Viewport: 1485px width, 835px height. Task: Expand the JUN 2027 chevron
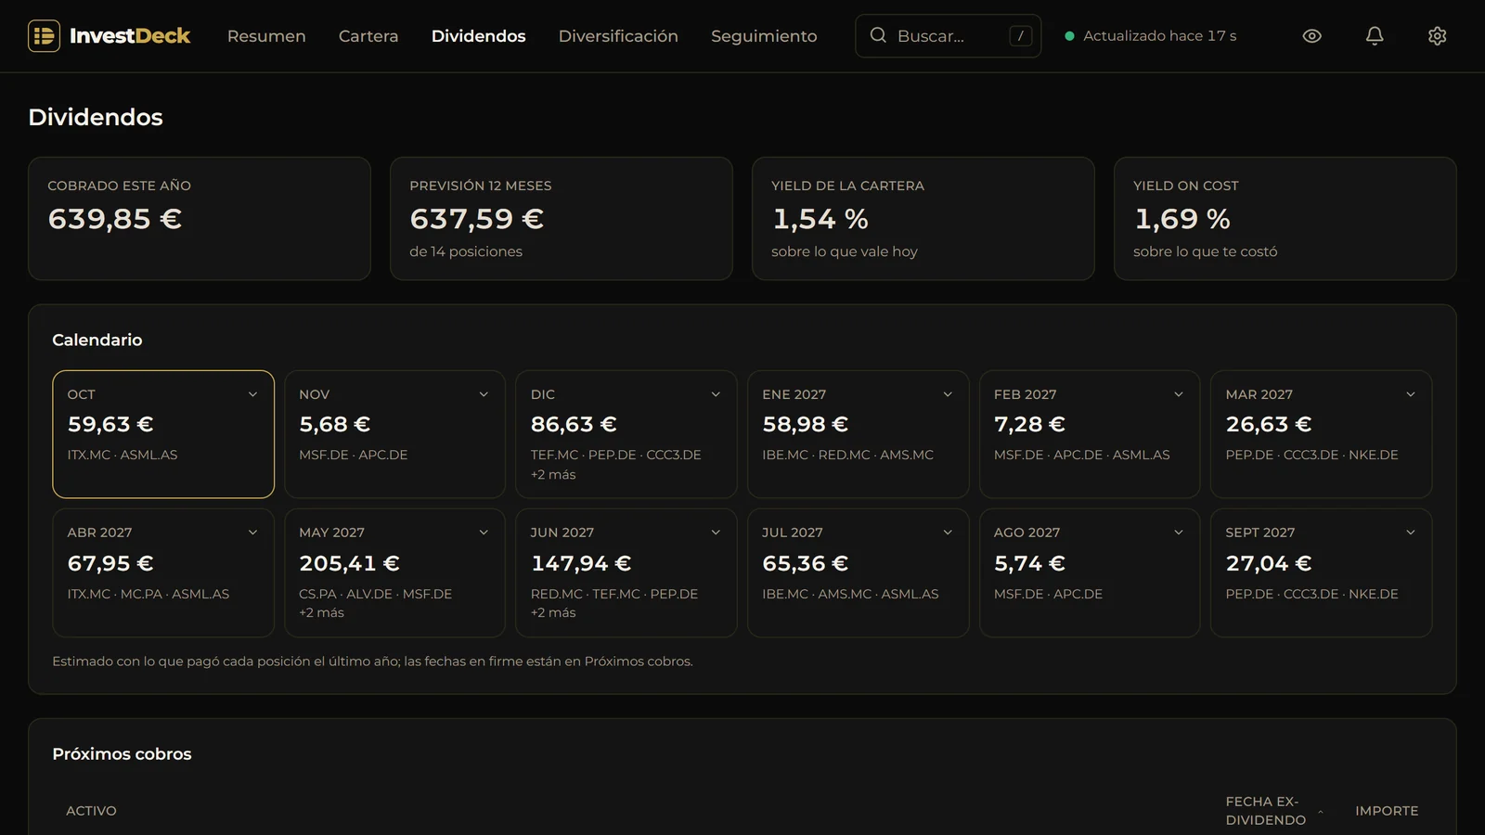[716, 533]
